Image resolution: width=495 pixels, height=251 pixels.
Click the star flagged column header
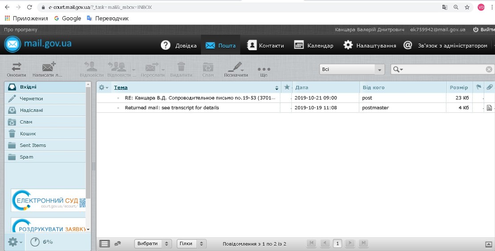click(286, 87)
